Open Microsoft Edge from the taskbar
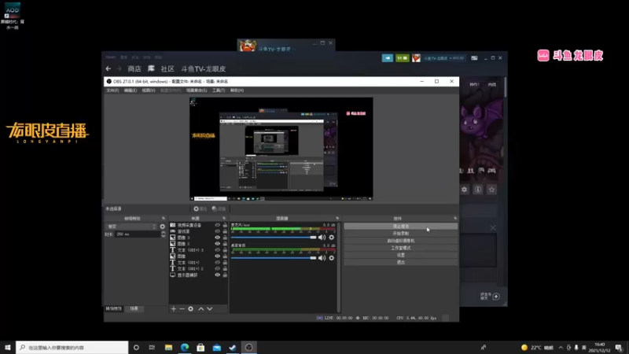The width and height of the screenshot is (629, 354). point(185,347)
